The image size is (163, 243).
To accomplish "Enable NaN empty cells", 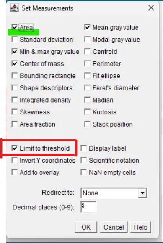I will [x=83, y=172].
